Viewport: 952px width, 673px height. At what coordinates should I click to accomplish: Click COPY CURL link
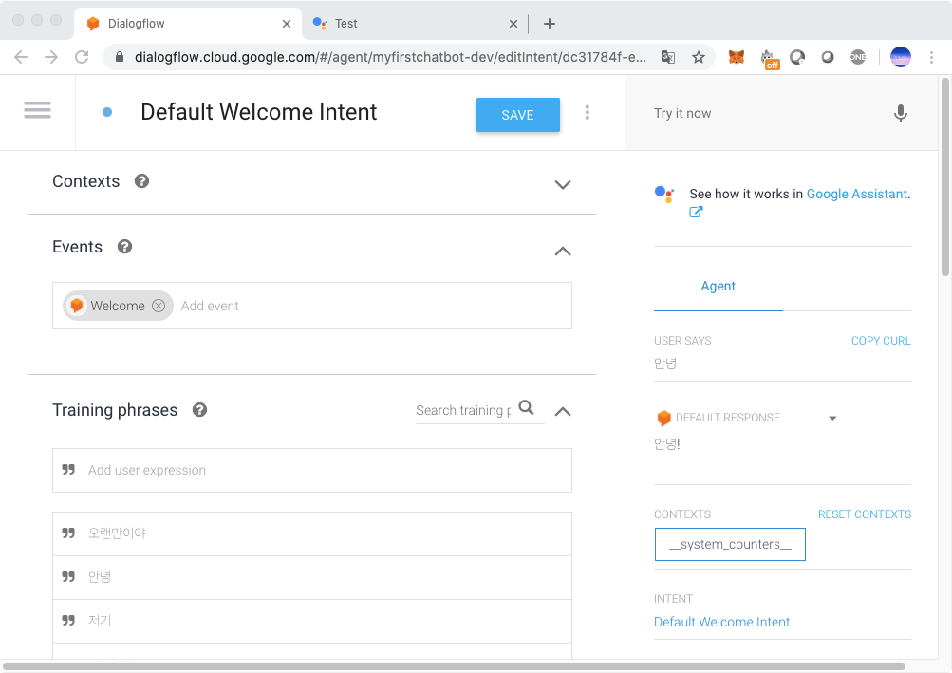(x=881, y=341)
